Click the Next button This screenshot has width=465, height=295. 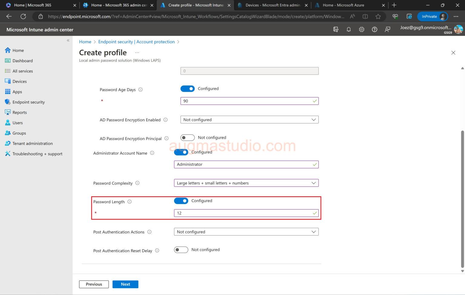tap(125, 284)
